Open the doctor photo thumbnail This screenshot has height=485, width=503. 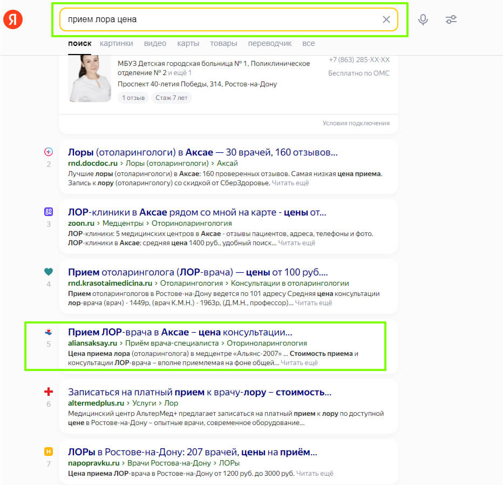point(90,78)
